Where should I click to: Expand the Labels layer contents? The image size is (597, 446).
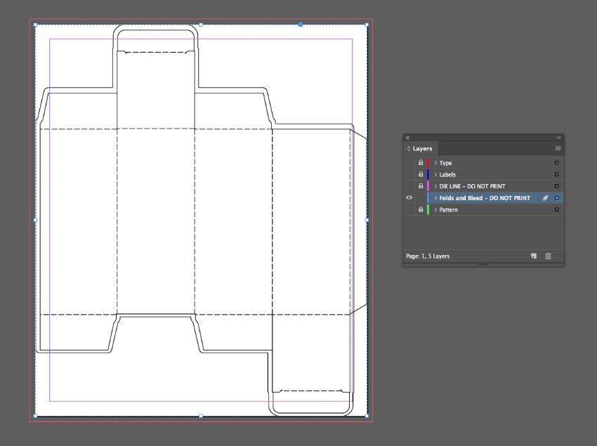point(435,174)
